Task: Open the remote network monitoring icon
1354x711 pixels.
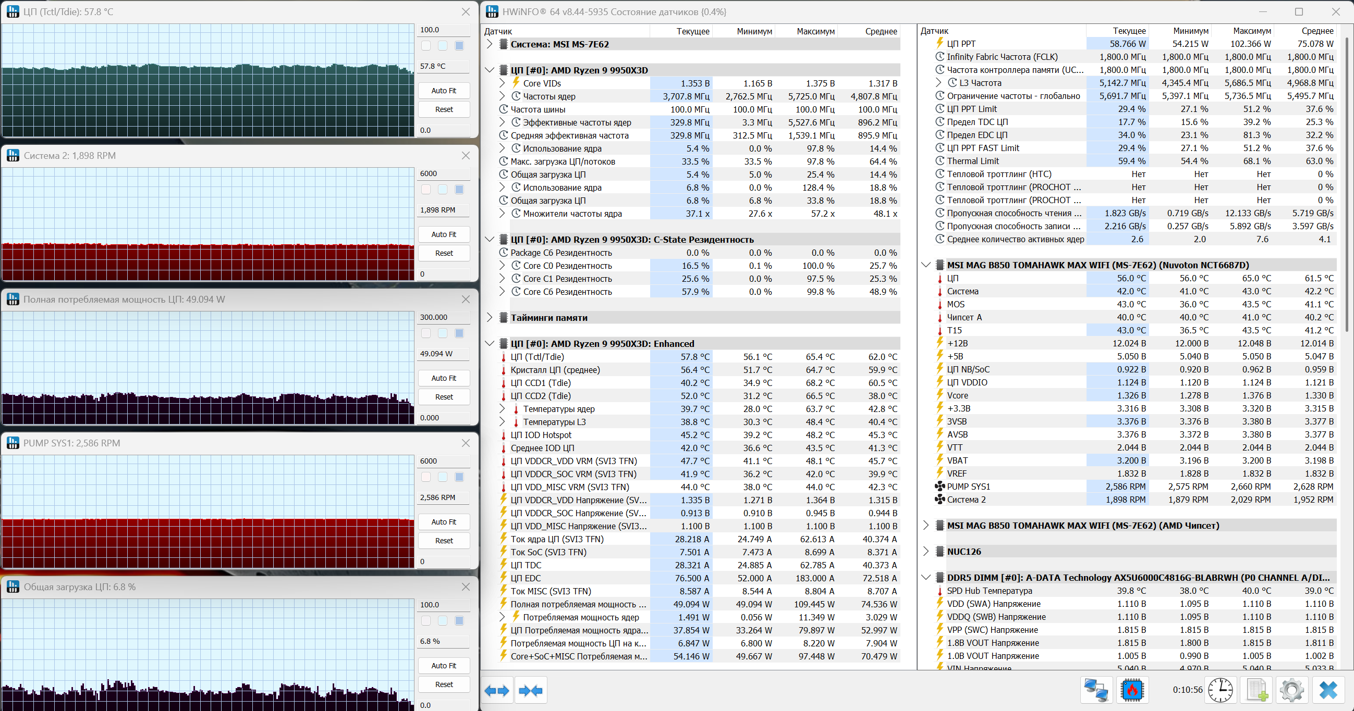Action: point(1096,690)
